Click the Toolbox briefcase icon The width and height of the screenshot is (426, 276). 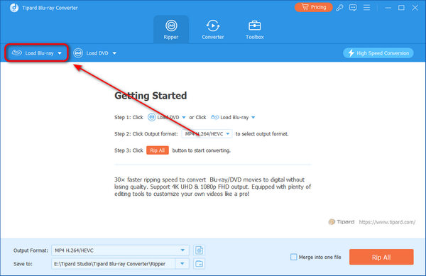pyautogui.click(x=255, y=26)
